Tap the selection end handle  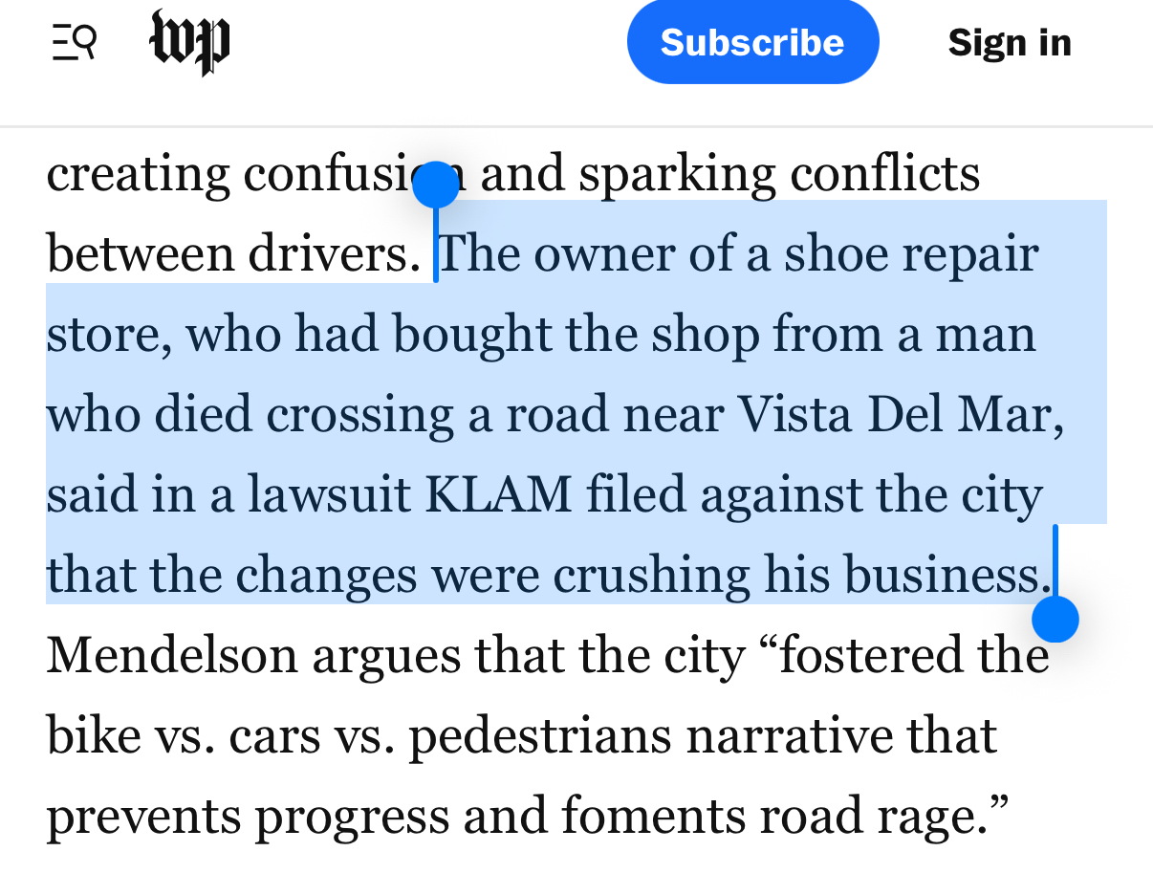[x=1055, y=620]
